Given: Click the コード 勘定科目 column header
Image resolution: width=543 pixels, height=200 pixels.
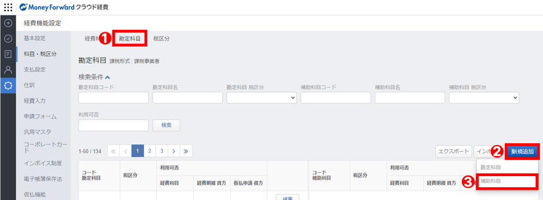Looking at the screenshot, I should 99,176.
